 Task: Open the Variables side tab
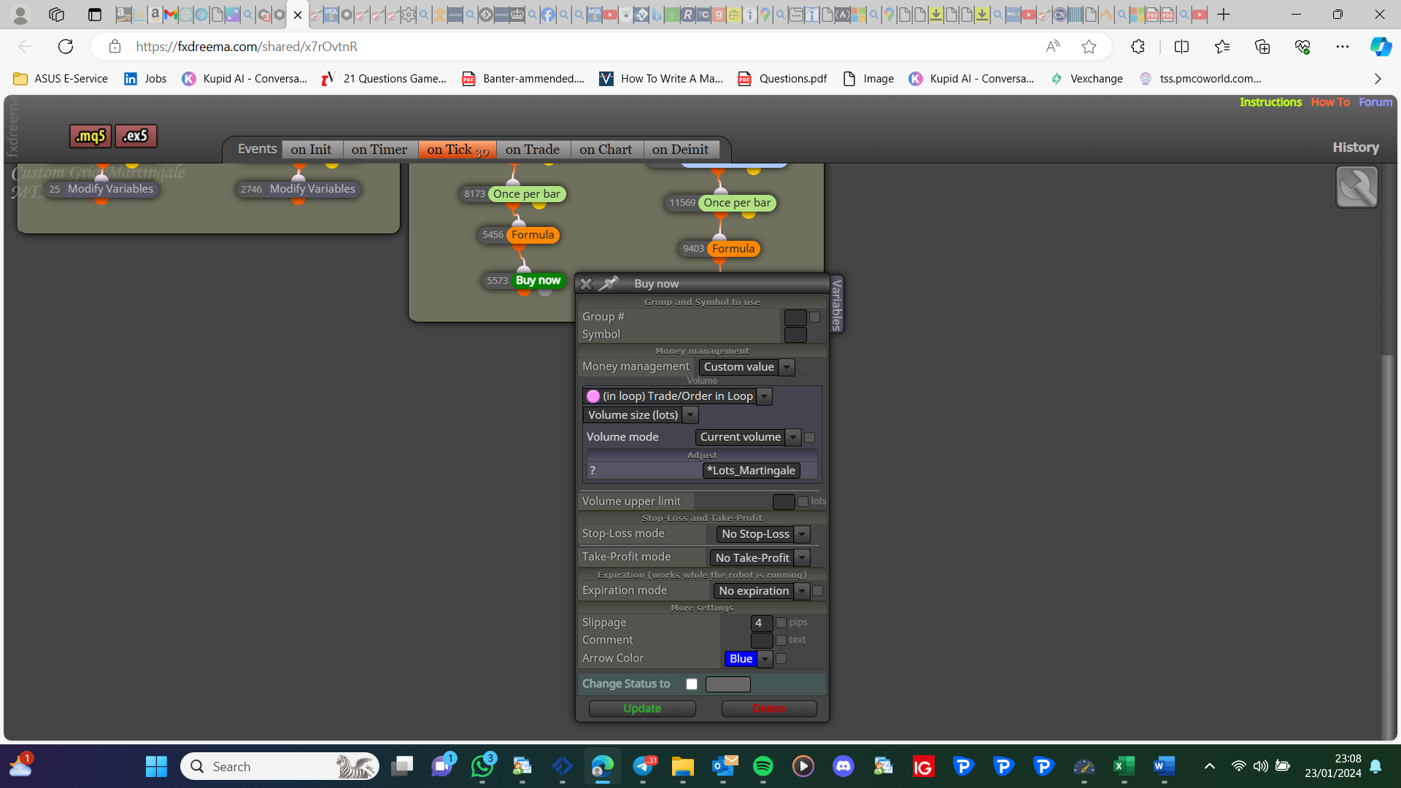tap(837, 304)
